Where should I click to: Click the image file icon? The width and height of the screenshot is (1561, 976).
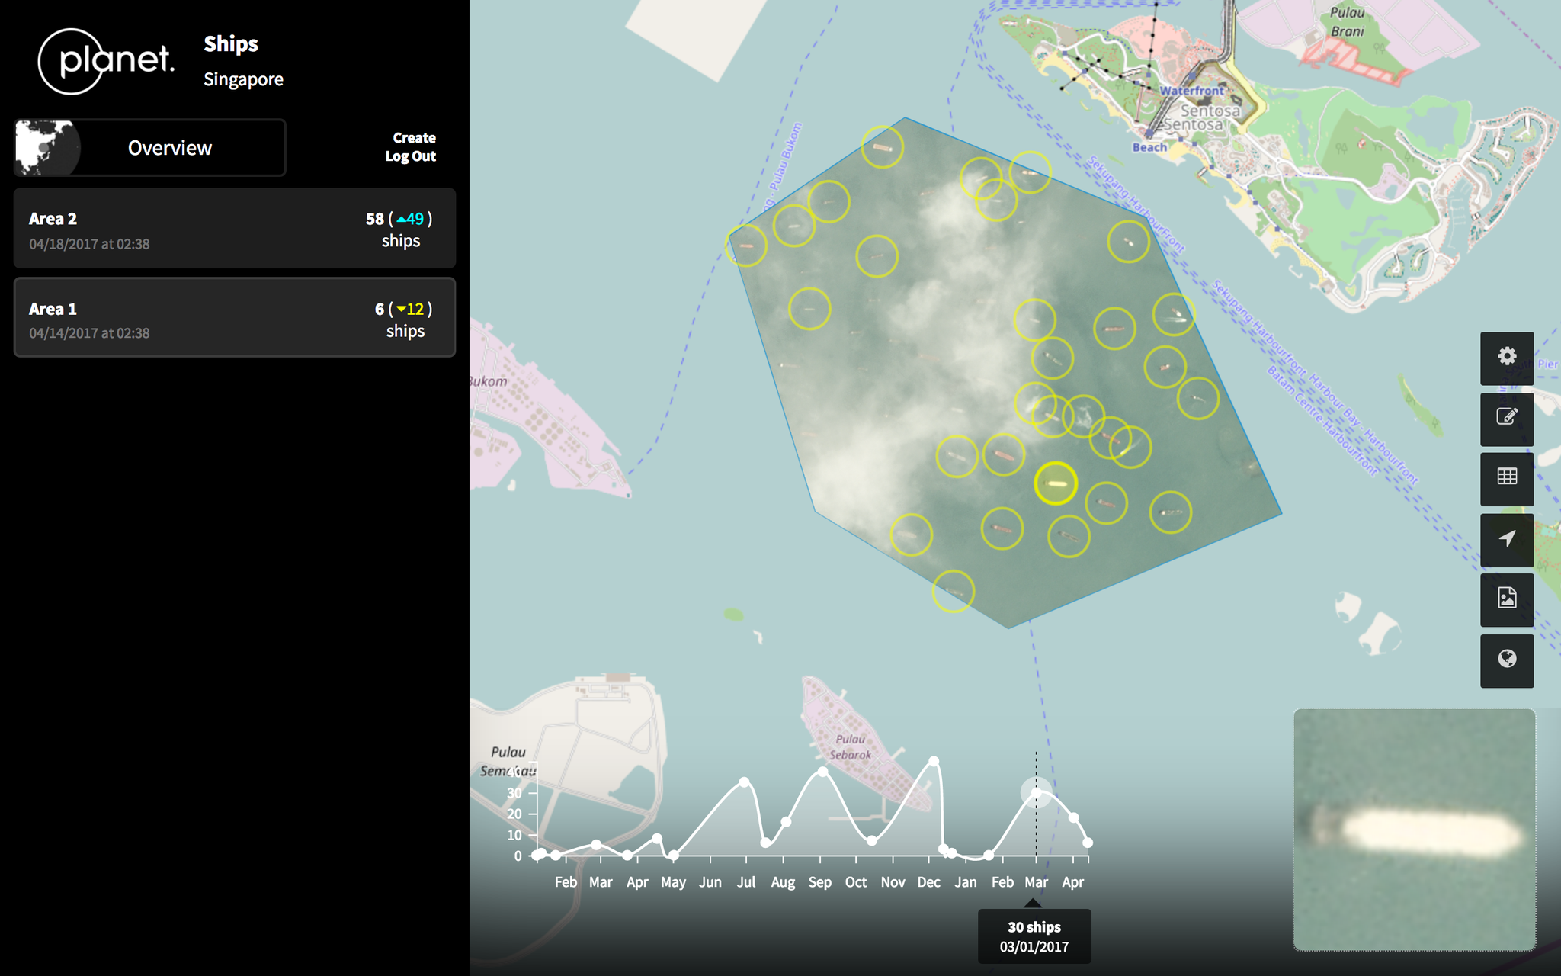pyautogui.click(x=1506, y=599)
